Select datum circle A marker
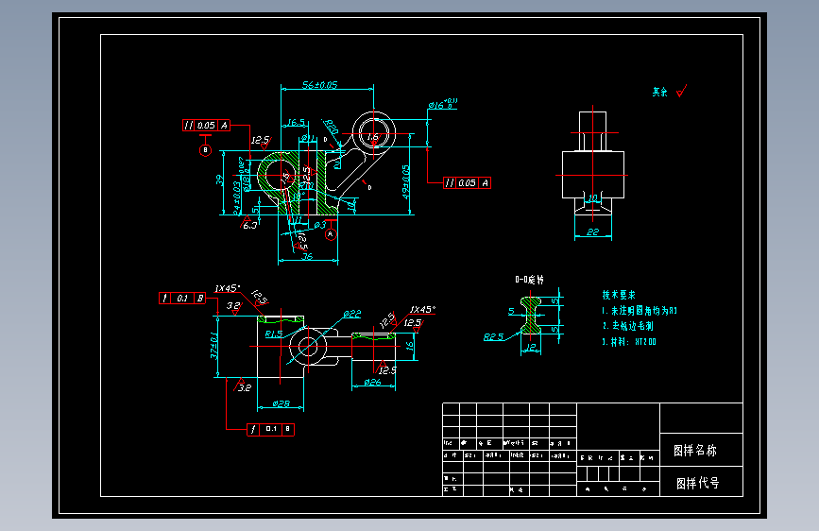 [x=330, y=234]
